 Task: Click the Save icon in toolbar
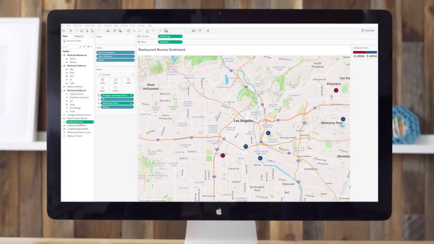pos(82,31)
